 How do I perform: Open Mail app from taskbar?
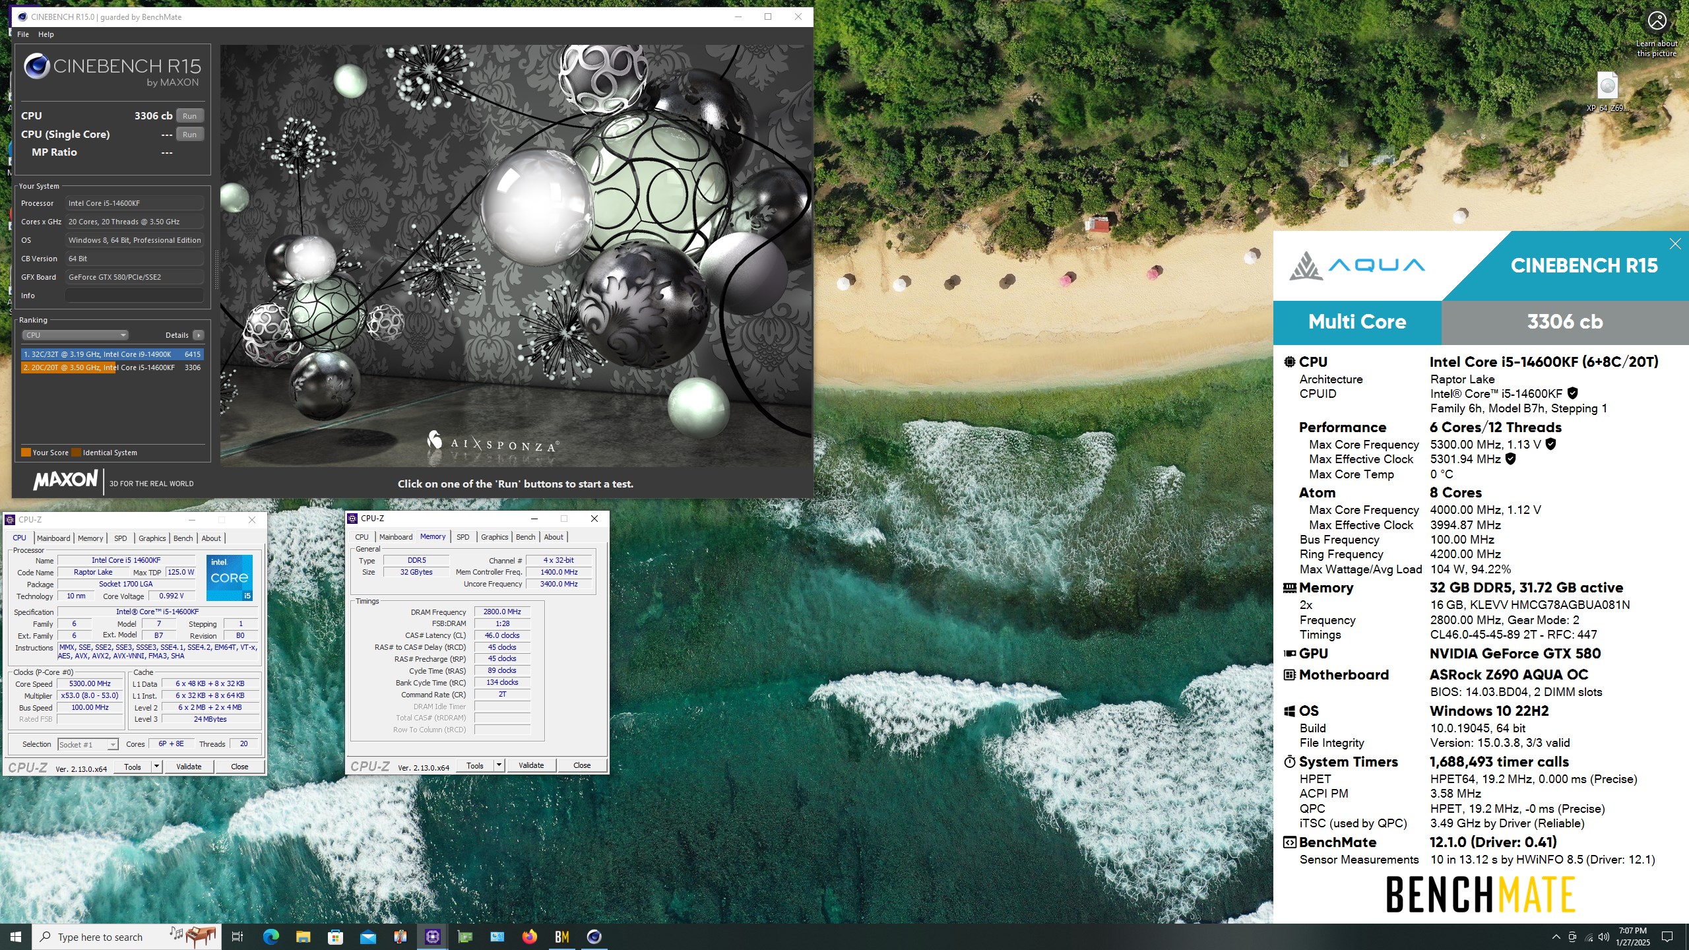pyautogui.click(x=367, y=937)
